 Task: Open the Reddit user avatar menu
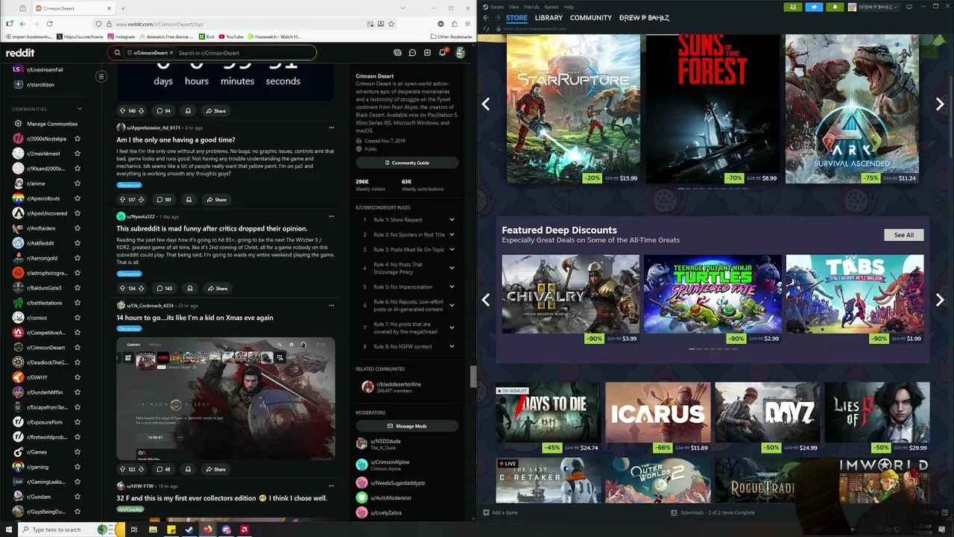pyautogui.click(x=461, y=53)
